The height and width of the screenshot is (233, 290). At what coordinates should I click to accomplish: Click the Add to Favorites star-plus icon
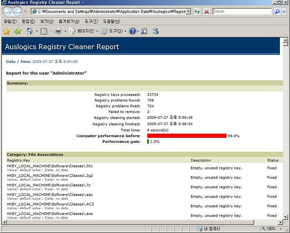pyautogui.click(x=18, y=31)
